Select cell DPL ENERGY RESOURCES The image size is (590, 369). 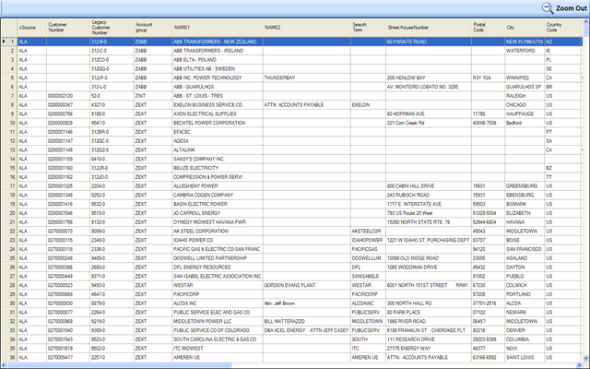(218, 268)
